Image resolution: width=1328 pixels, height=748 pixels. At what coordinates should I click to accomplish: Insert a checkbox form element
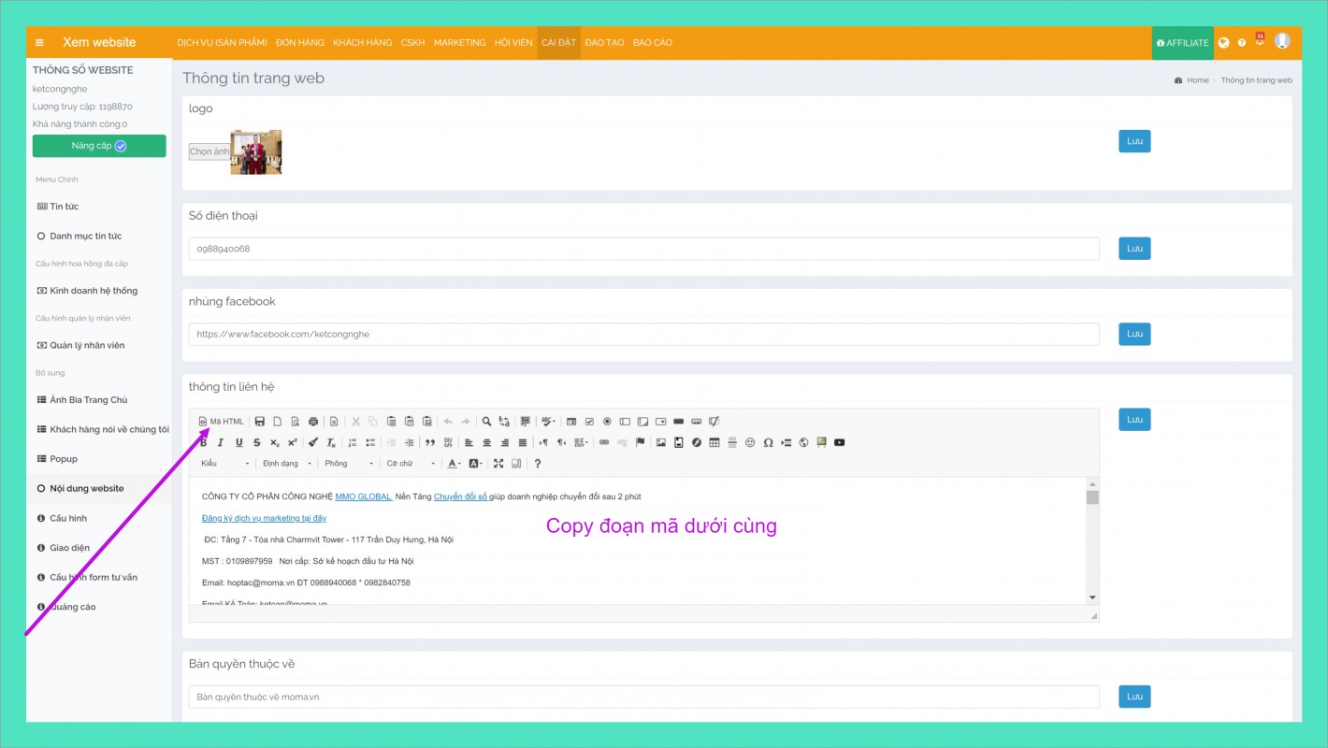[589, 422]
